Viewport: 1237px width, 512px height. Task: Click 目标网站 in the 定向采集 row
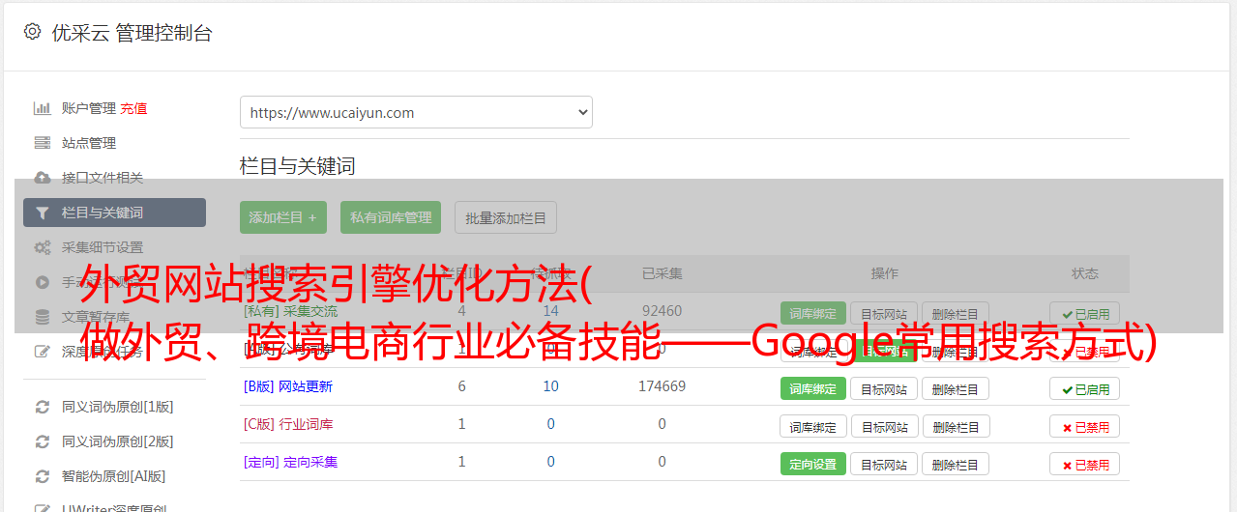(x=884, y=464)
